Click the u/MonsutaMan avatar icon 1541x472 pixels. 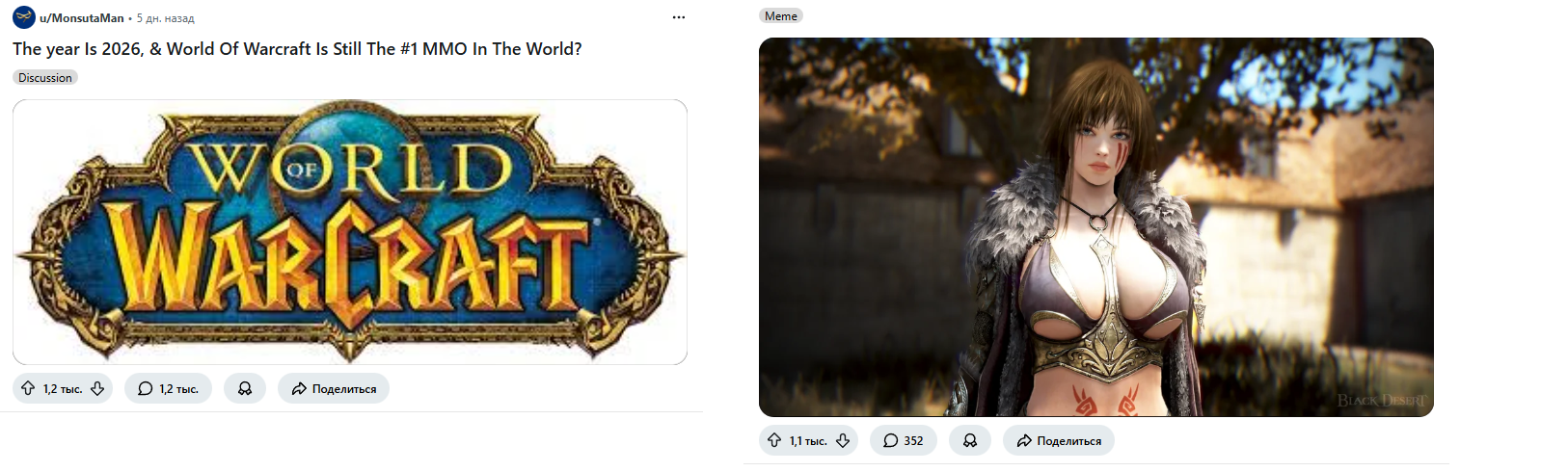(x=24, y=17)
